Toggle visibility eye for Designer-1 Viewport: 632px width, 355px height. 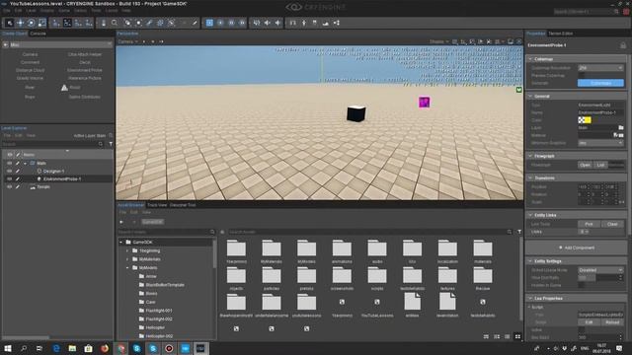(9, 171)
